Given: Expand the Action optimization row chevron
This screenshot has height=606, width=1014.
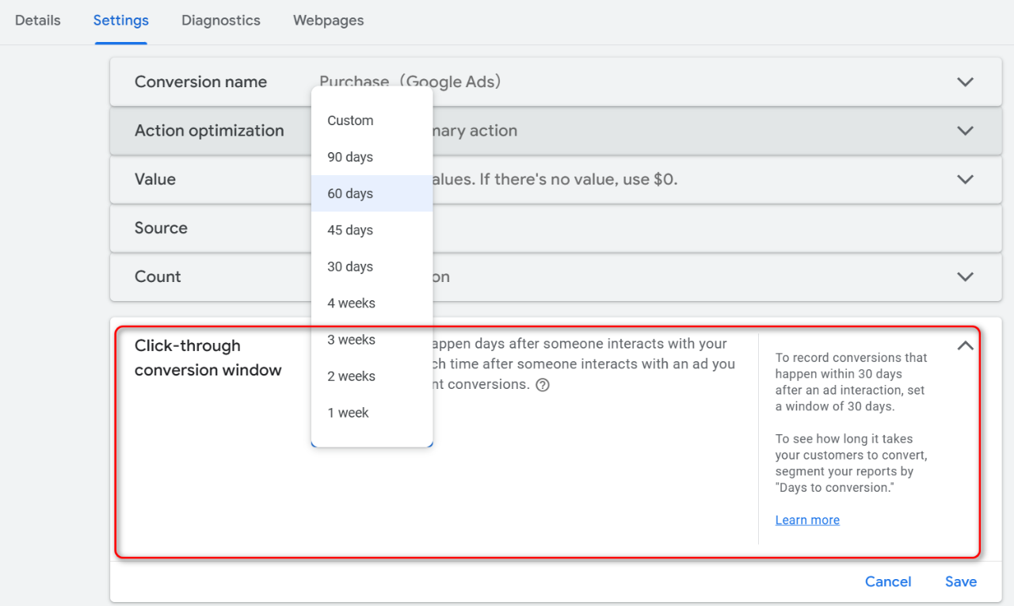Looking at the screenshot, I should [x=964, y=131].
